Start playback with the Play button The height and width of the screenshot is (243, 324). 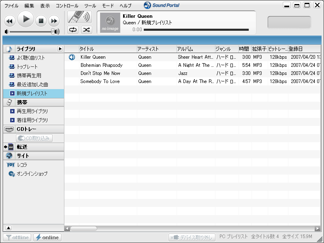click(x=26, y=19)
